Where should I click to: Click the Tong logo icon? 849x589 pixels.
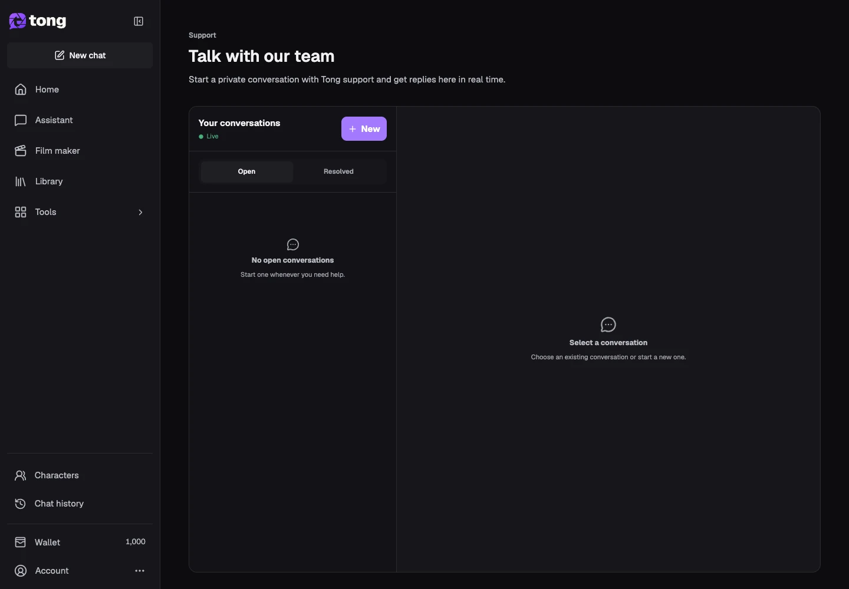click(x=17, y=21)
